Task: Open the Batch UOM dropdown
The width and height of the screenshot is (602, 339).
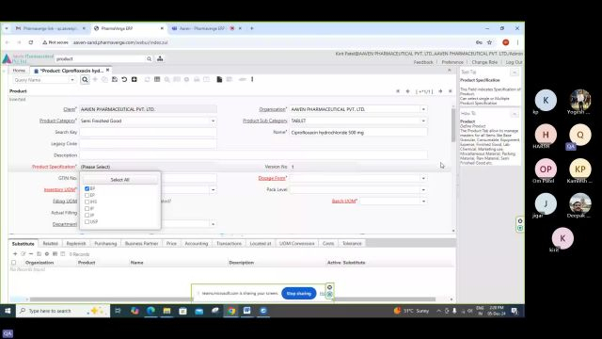Action: click(423, 202)
